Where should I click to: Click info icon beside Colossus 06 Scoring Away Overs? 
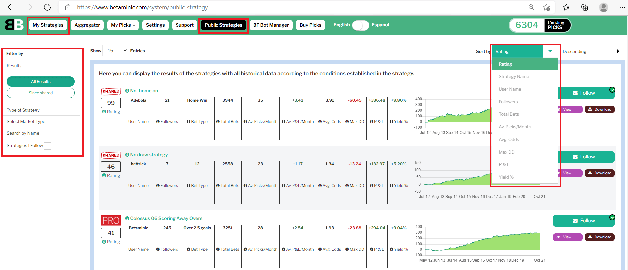pos(127,218)
